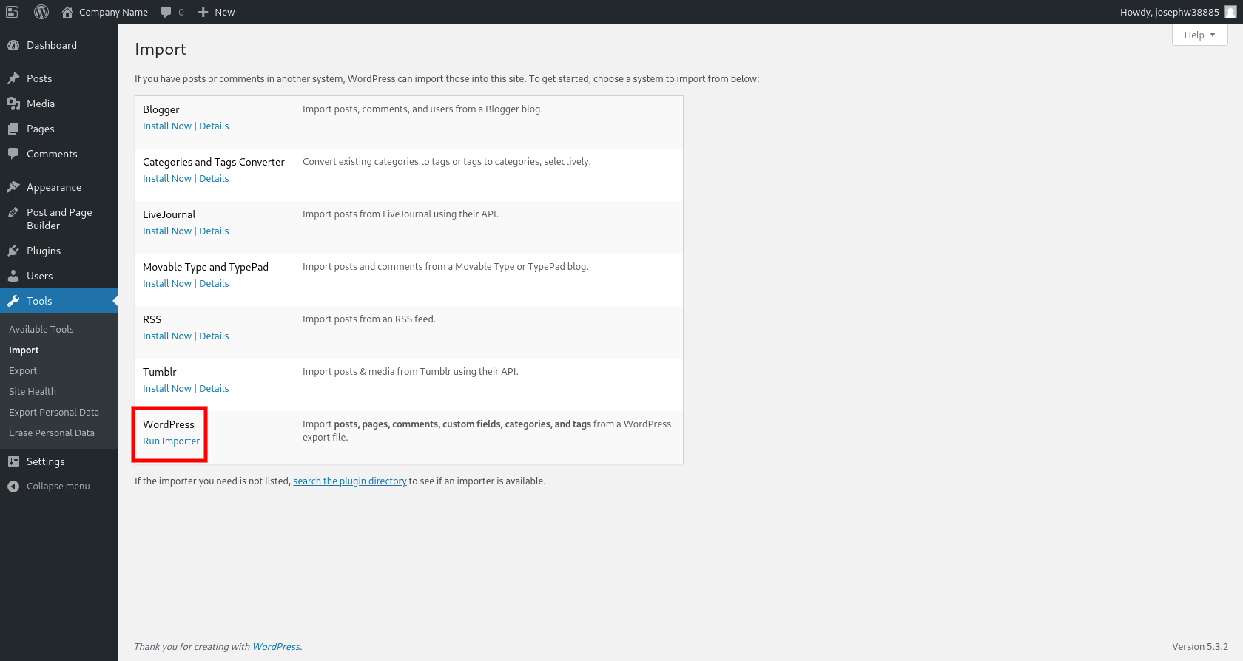The height and width of the screenshot is (661, 1243).
Task: View Details for LiveJournal importer
Action: coord(214,231)
